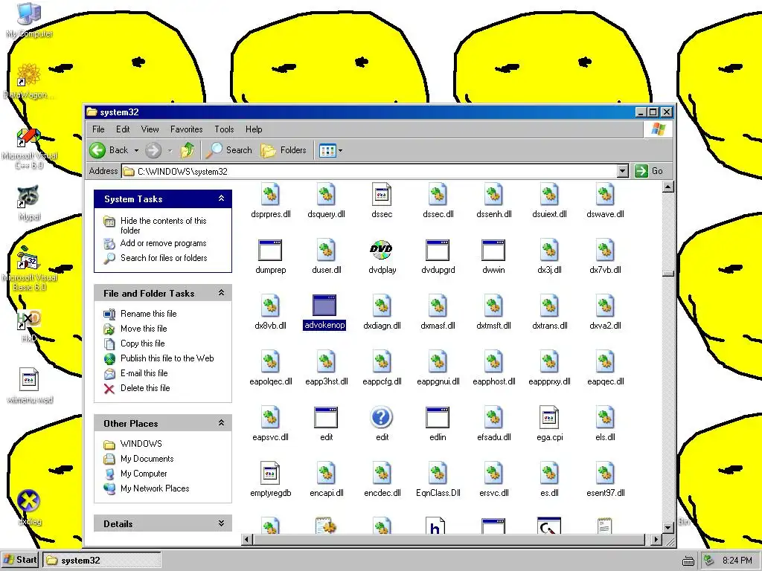Select the EqnClass.Dll file icon
The width and height of the screenshot is (762, 571).
438,473
